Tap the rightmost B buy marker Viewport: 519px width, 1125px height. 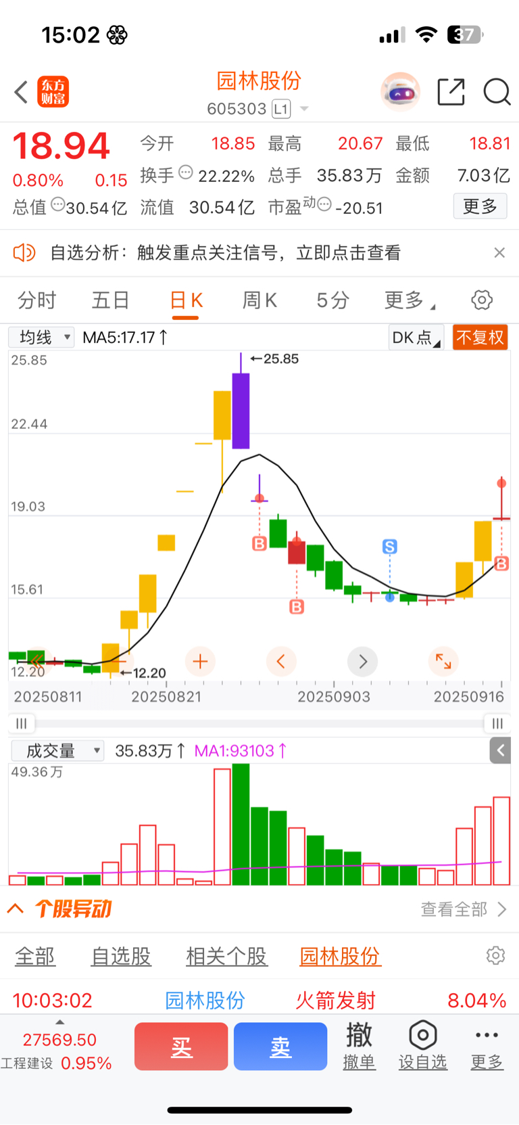tap(501, 564)
